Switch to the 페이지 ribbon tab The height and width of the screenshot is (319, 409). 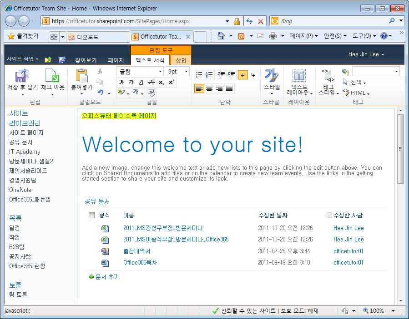[x=116, y=60]
